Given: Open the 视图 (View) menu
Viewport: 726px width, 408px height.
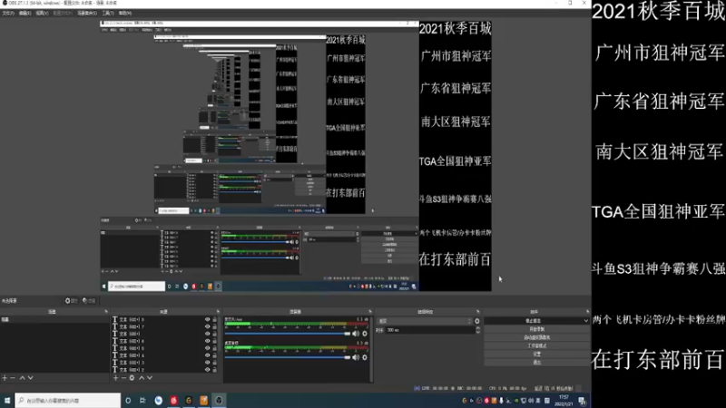Looking at the screenshot, I should (42, 13).
